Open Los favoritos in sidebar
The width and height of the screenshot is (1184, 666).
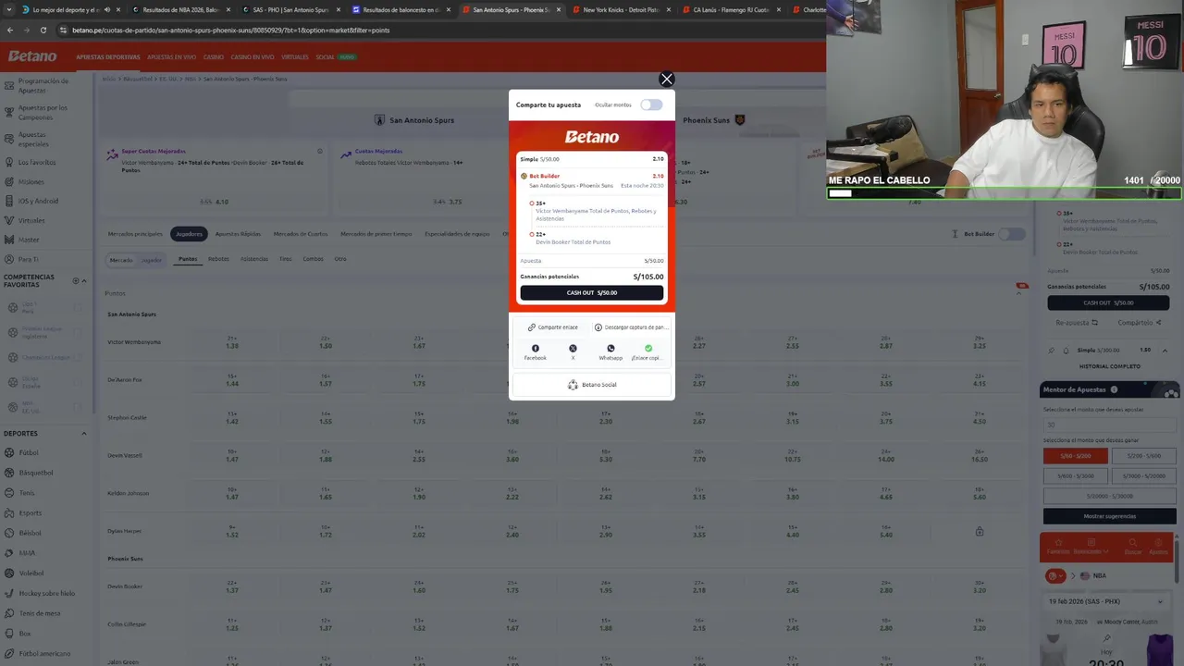tap(37, 162)
